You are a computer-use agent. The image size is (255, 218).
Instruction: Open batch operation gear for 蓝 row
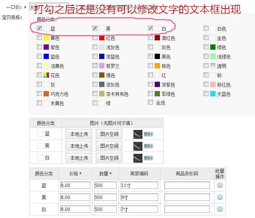[x=220, y=185]
